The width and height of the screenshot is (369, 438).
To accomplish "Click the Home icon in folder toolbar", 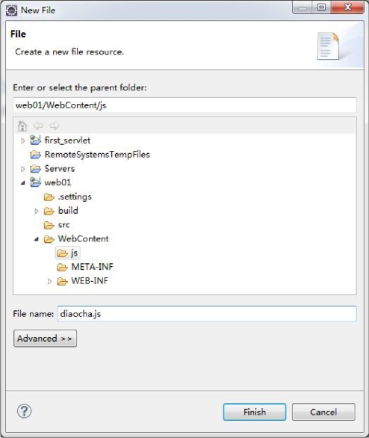I will click(x=22, y=126).
